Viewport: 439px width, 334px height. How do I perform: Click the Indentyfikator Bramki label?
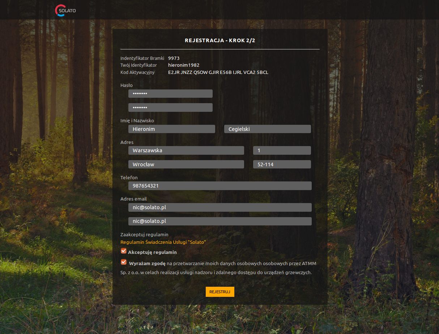point(142,58)
